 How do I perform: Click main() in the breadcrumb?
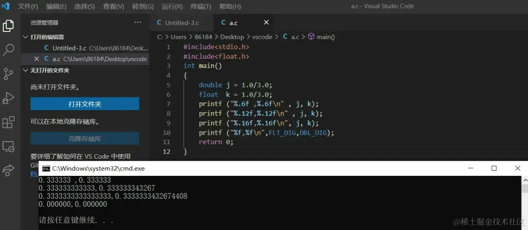(x=326, y=37)
